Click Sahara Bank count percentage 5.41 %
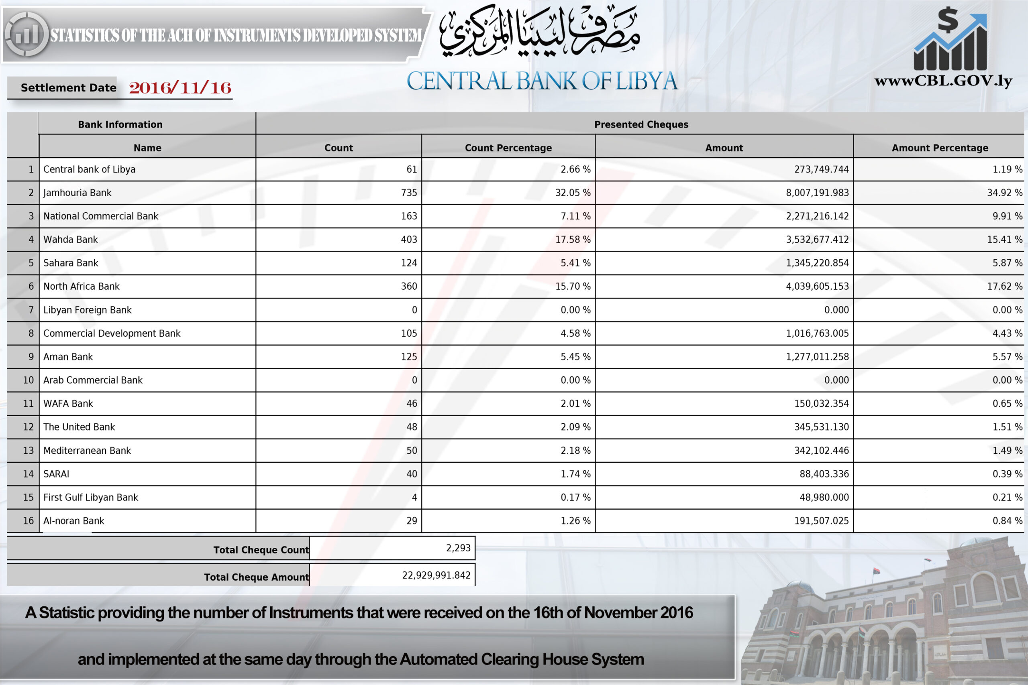The height and width of the screenshot is (685, 1028). point(575,263)
